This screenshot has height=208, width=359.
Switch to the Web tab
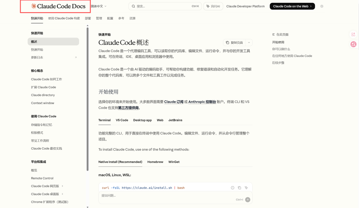tap(160, 120)
